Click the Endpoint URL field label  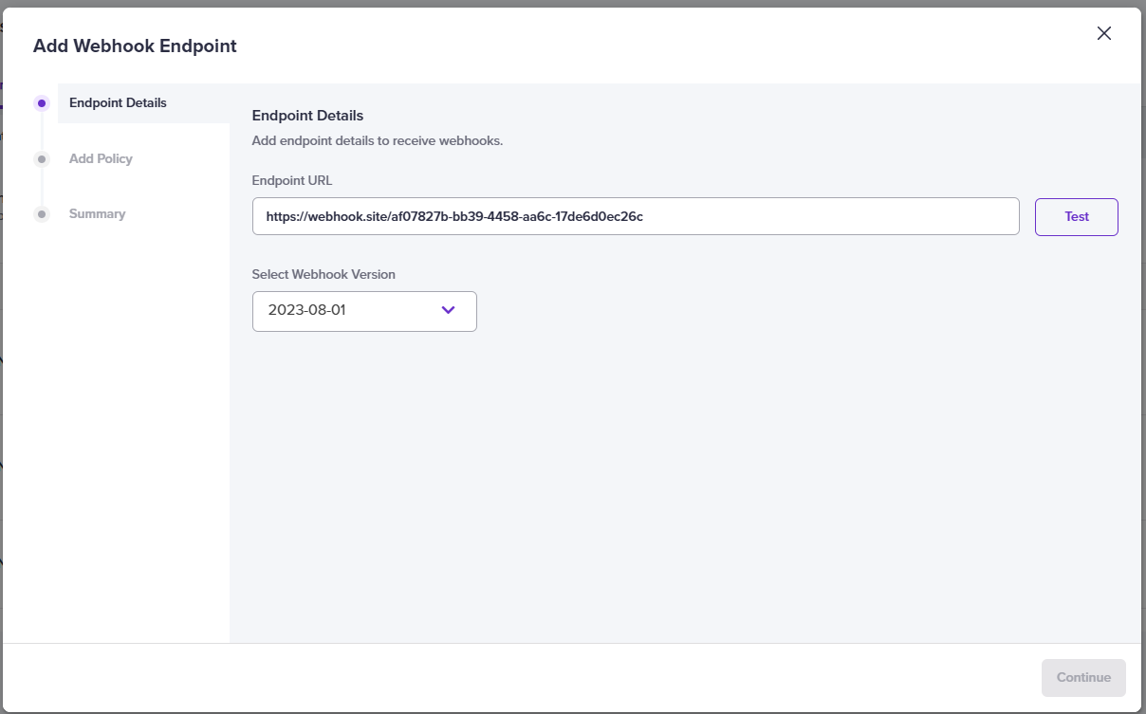[292, 180]
